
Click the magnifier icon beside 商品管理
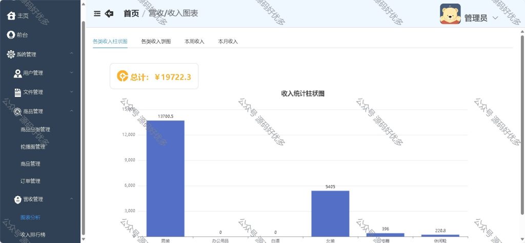click(18, 112)
